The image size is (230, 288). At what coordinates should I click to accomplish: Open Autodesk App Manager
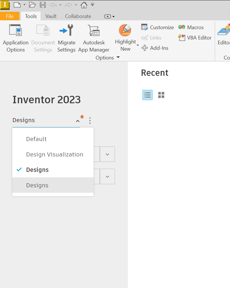94,38
